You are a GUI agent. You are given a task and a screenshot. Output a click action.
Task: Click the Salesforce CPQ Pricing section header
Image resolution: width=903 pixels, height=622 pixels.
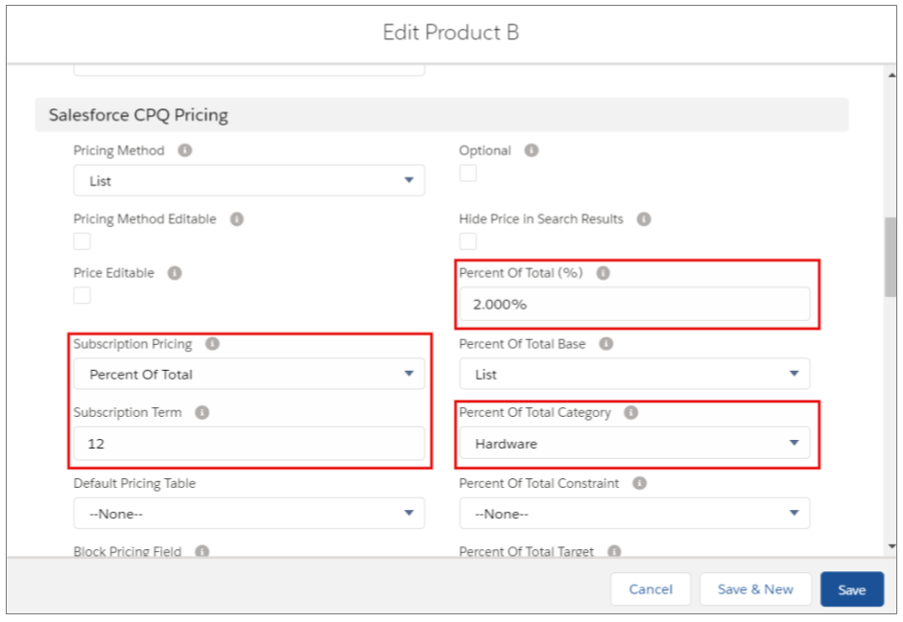click(x=441, y=115)
